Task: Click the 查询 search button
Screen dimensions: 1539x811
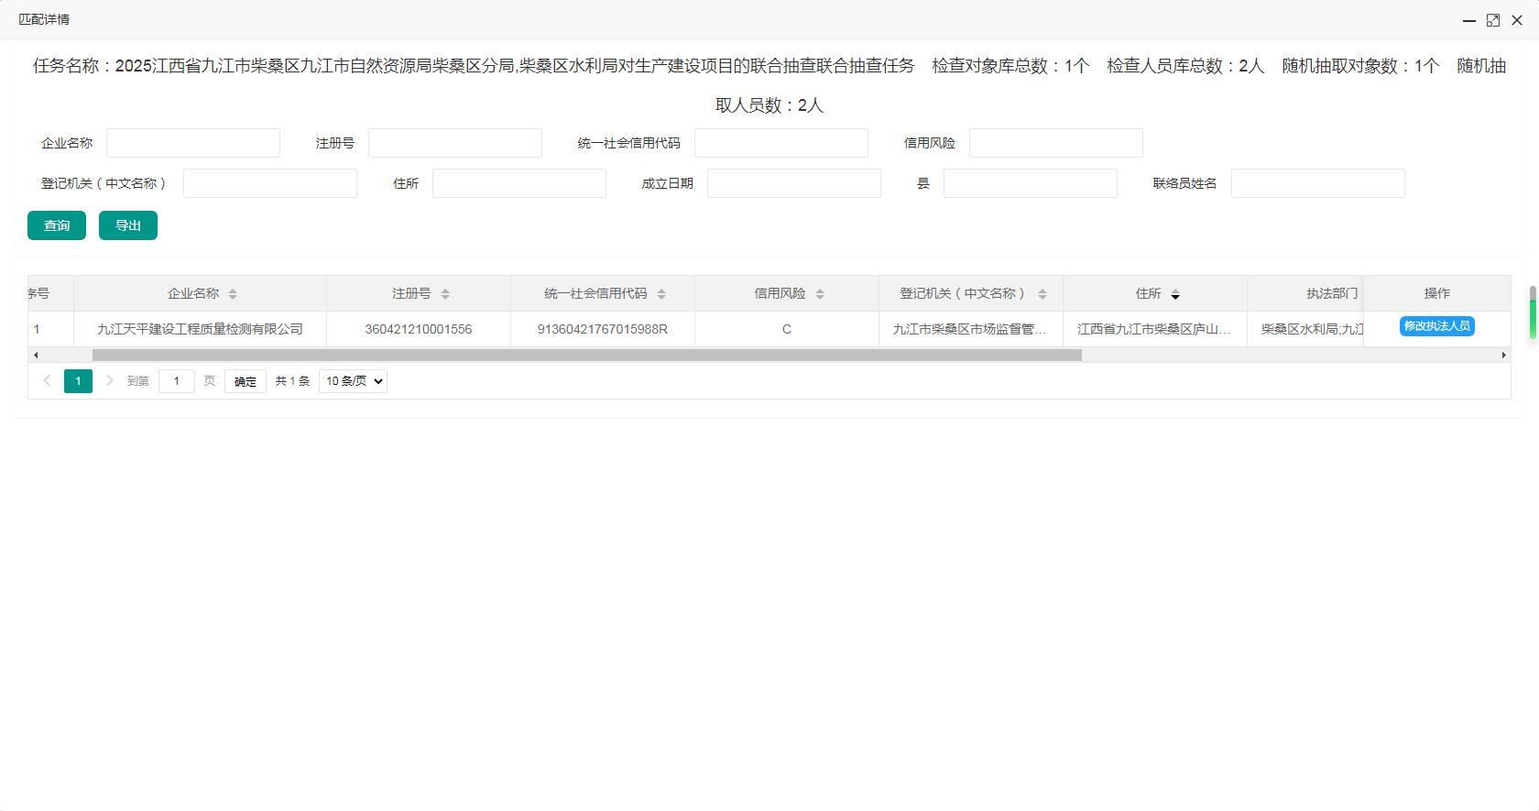Action: 57,225
